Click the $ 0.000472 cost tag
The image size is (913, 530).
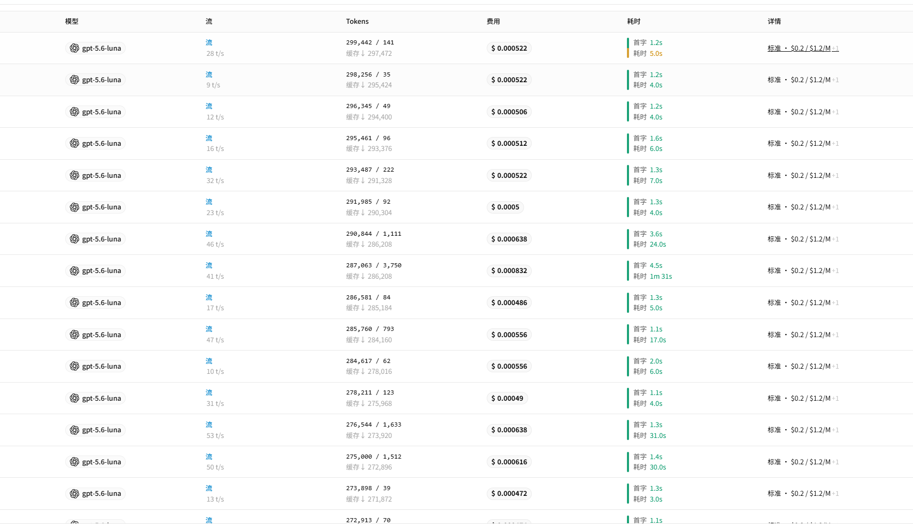click(509, 493)
